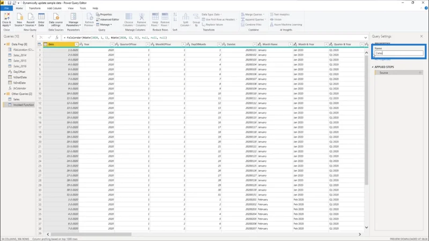429x241 pixels.
Task: Collapse the Data Prep folder
Action: click(5, 44)
